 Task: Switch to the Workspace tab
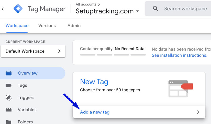pyautogui.click(x=17, y=26)
